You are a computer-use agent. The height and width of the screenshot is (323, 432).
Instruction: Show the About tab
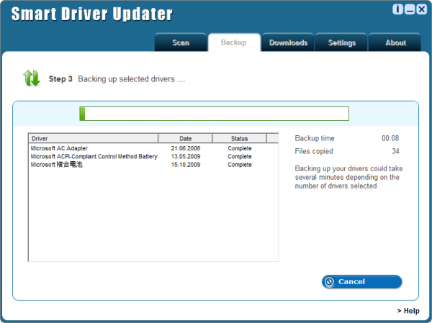[x=395, y=42]
